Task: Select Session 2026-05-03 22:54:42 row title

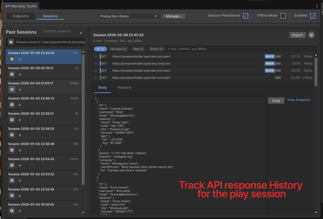Action: tap(31, 159)
